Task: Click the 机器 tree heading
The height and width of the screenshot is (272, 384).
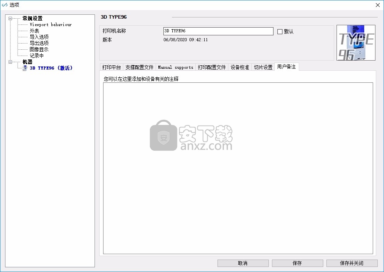Action: tap(27, 62)
